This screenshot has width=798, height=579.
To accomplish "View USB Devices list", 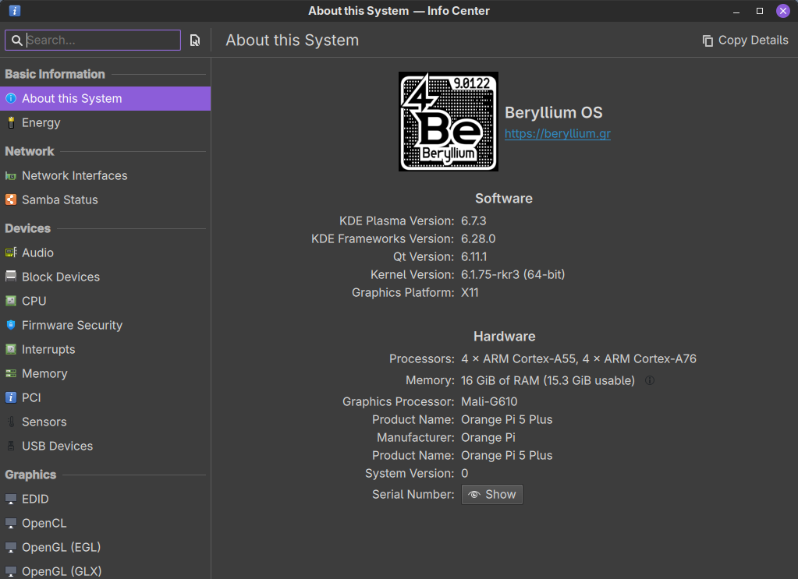I will click(x=105, y=446).
